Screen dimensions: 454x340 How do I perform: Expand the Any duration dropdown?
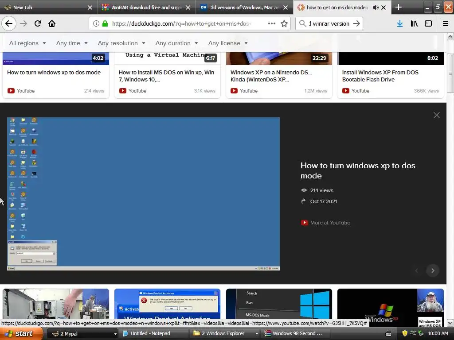click(x=176, y=43)
